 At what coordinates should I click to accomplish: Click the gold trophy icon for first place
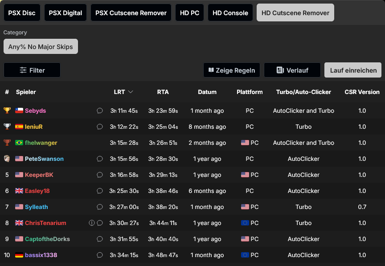(7, 110)
